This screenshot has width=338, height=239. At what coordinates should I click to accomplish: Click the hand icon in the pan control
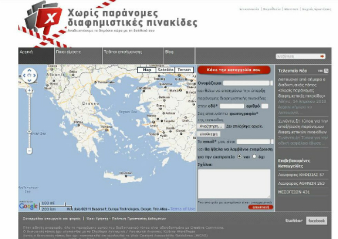point(29,76)
